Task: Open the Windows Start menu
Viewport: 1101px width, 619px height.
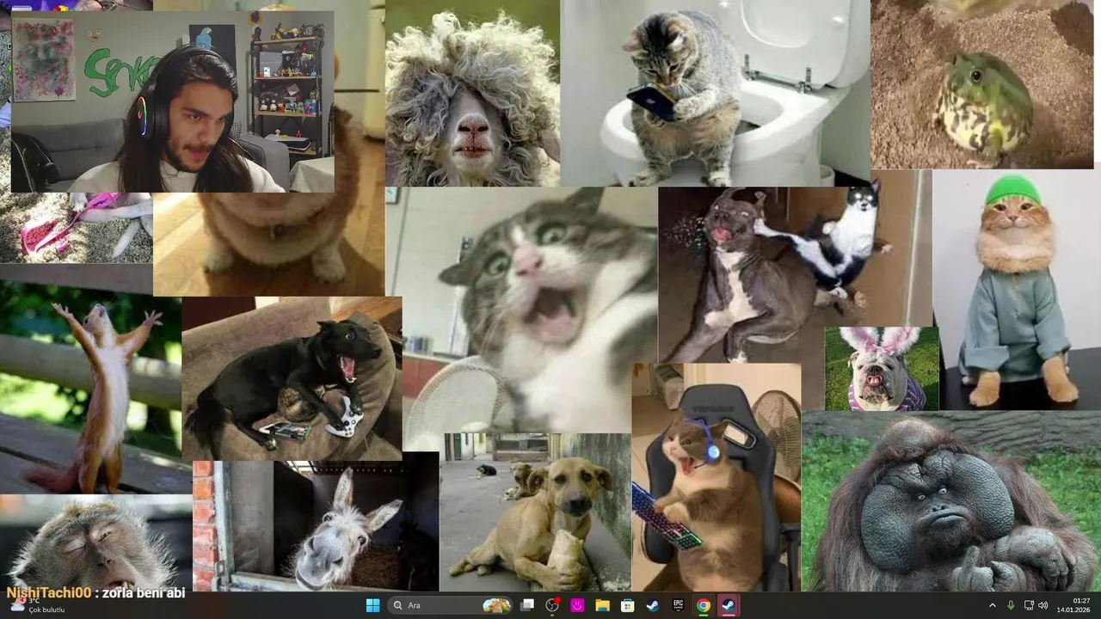Action: [372, 605]
